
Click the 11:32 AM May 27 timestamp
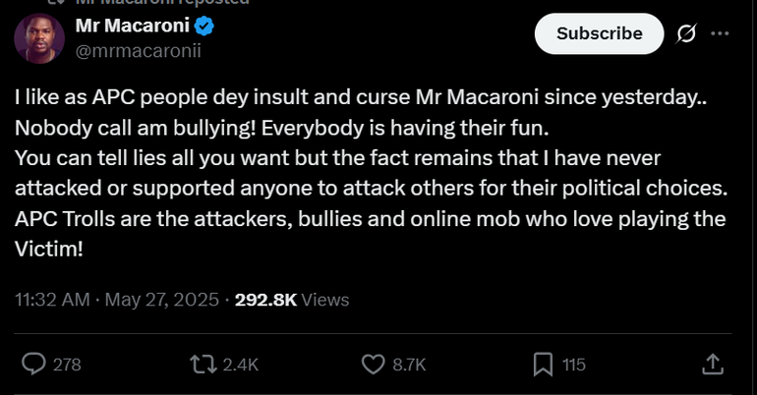(116, 300)
